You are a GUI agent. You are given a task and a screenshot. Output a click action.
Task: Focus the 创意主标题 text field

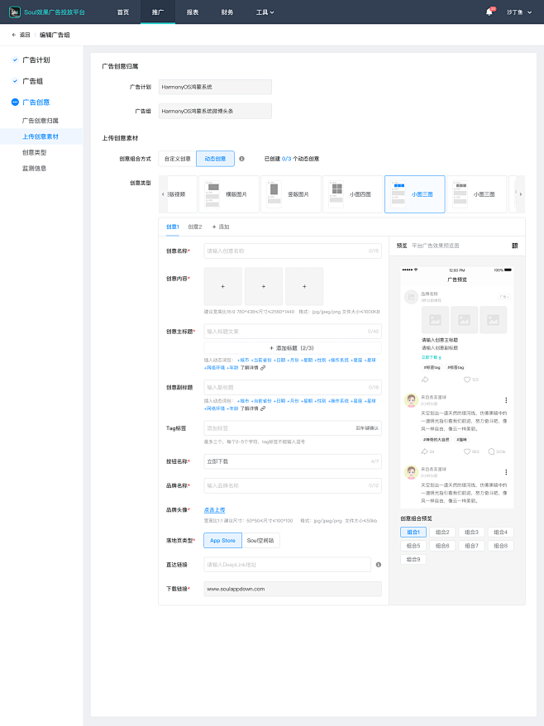(x=293, y=332)
